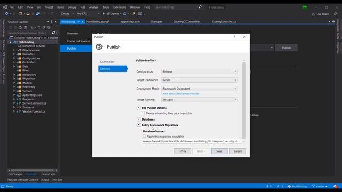The width and height of the screenshot is (342, 192).
Task: Switch to CountryV2Controller.cs tab
Action: point(187,22)
